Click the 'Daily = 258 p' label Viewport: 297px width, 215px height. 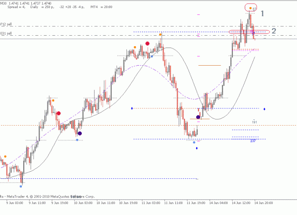[42, 7]
